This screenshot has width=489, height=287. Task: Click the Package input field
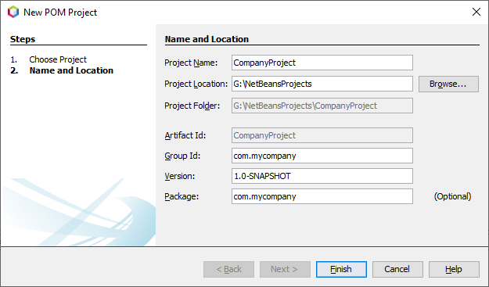(x=322, y=196)
